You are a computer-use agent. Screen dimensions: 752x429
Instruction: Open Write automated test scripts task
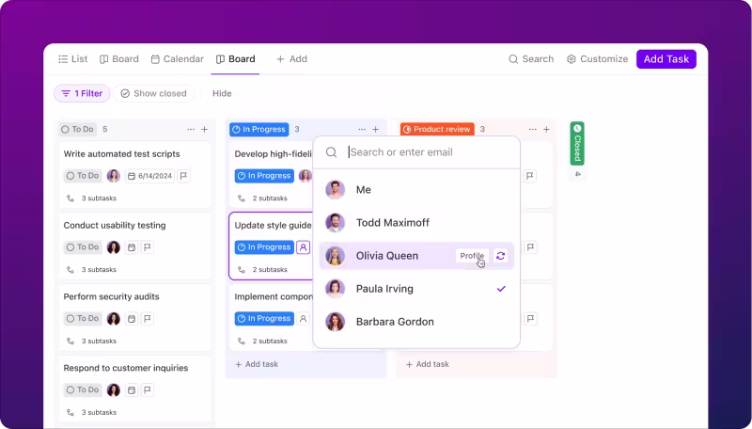[122, 154]
